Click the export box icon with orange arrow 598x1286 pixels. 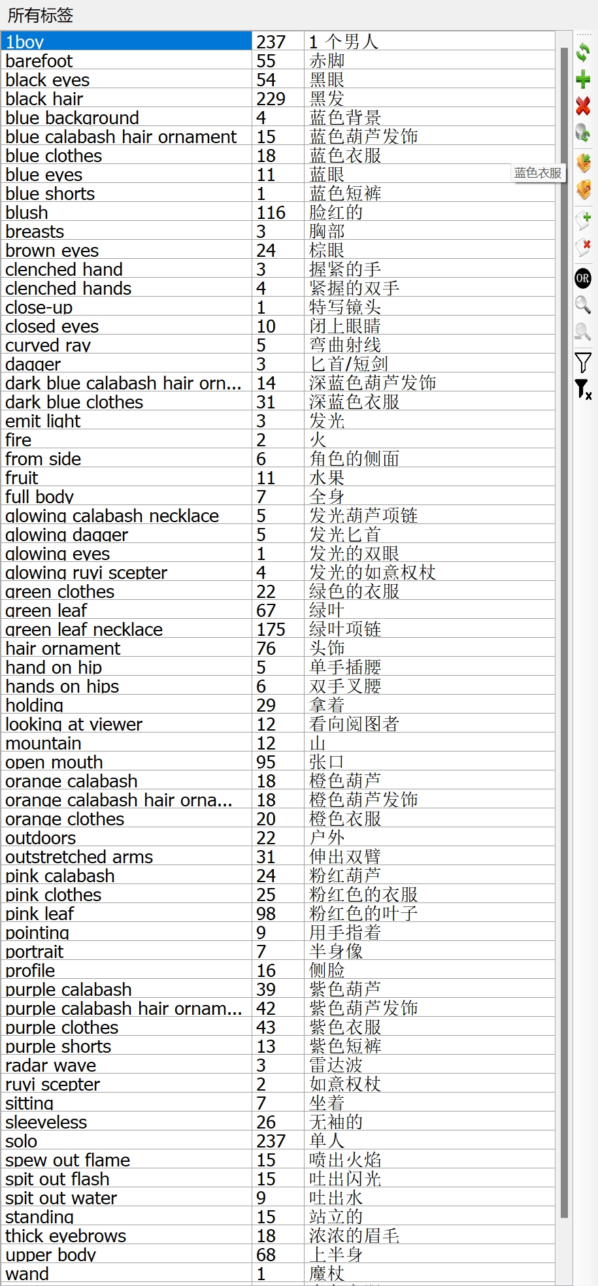pos(583,190)
